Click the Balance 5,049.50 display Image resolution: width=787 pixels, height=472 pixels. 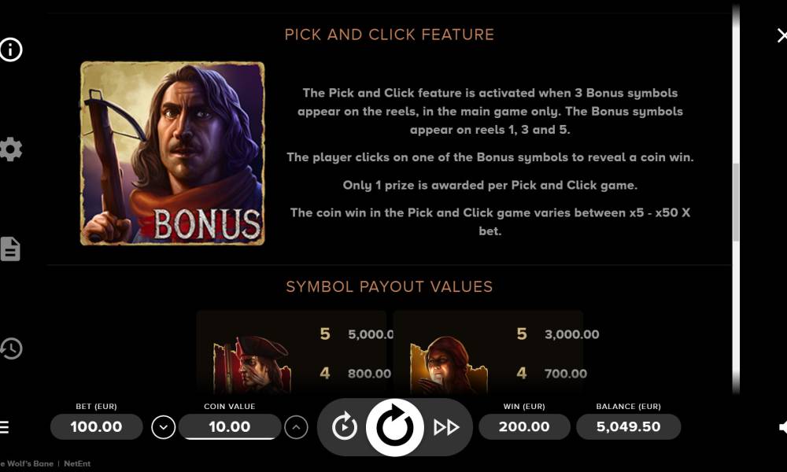tap(628, 427)
